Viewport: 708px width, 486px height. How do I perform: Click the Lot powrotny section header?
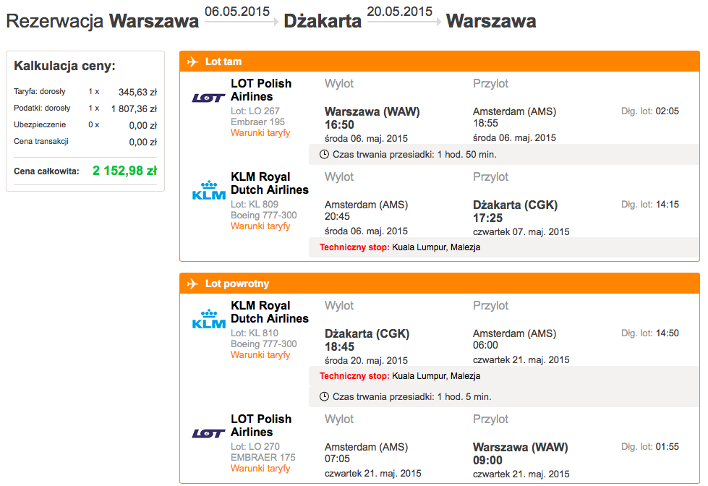[440, 283]
